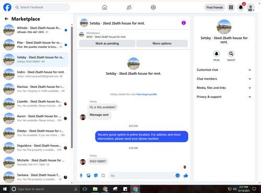Open Lizzette conversation

[x=35, y=104]
